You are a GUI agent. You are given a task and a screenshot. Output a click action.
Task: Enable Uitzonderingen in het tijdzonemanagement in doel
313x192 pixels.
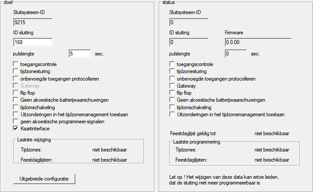click(16, 114)
